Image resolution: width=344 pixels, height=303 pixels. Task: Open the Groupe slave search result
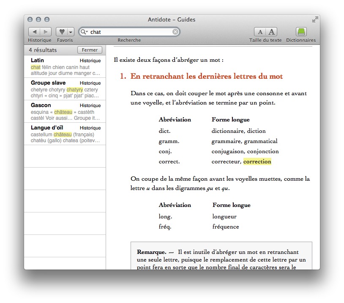[65, 89]
